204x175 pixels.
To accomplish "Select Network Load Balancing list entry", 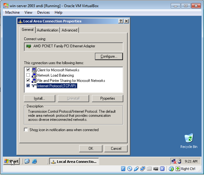I will 55,75.
